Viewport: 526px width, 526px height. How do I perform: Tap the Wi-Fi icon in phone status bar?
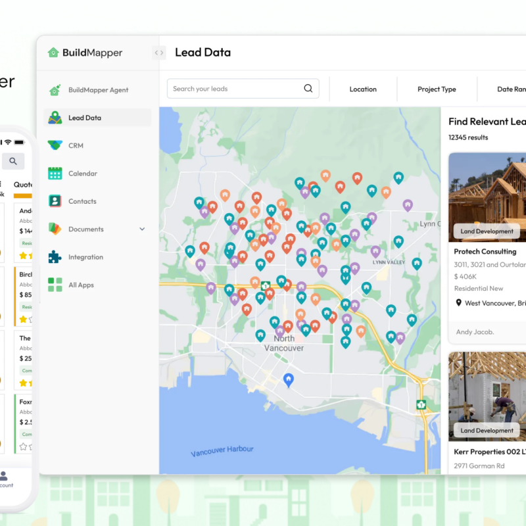[x=8, y=142]
